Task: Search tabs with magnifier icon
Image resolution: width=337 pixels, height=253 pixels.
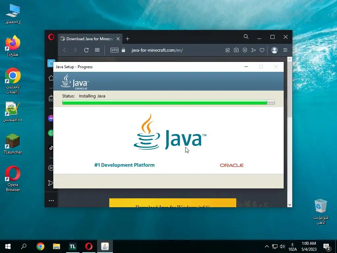Action: click(x=246, y=37)
